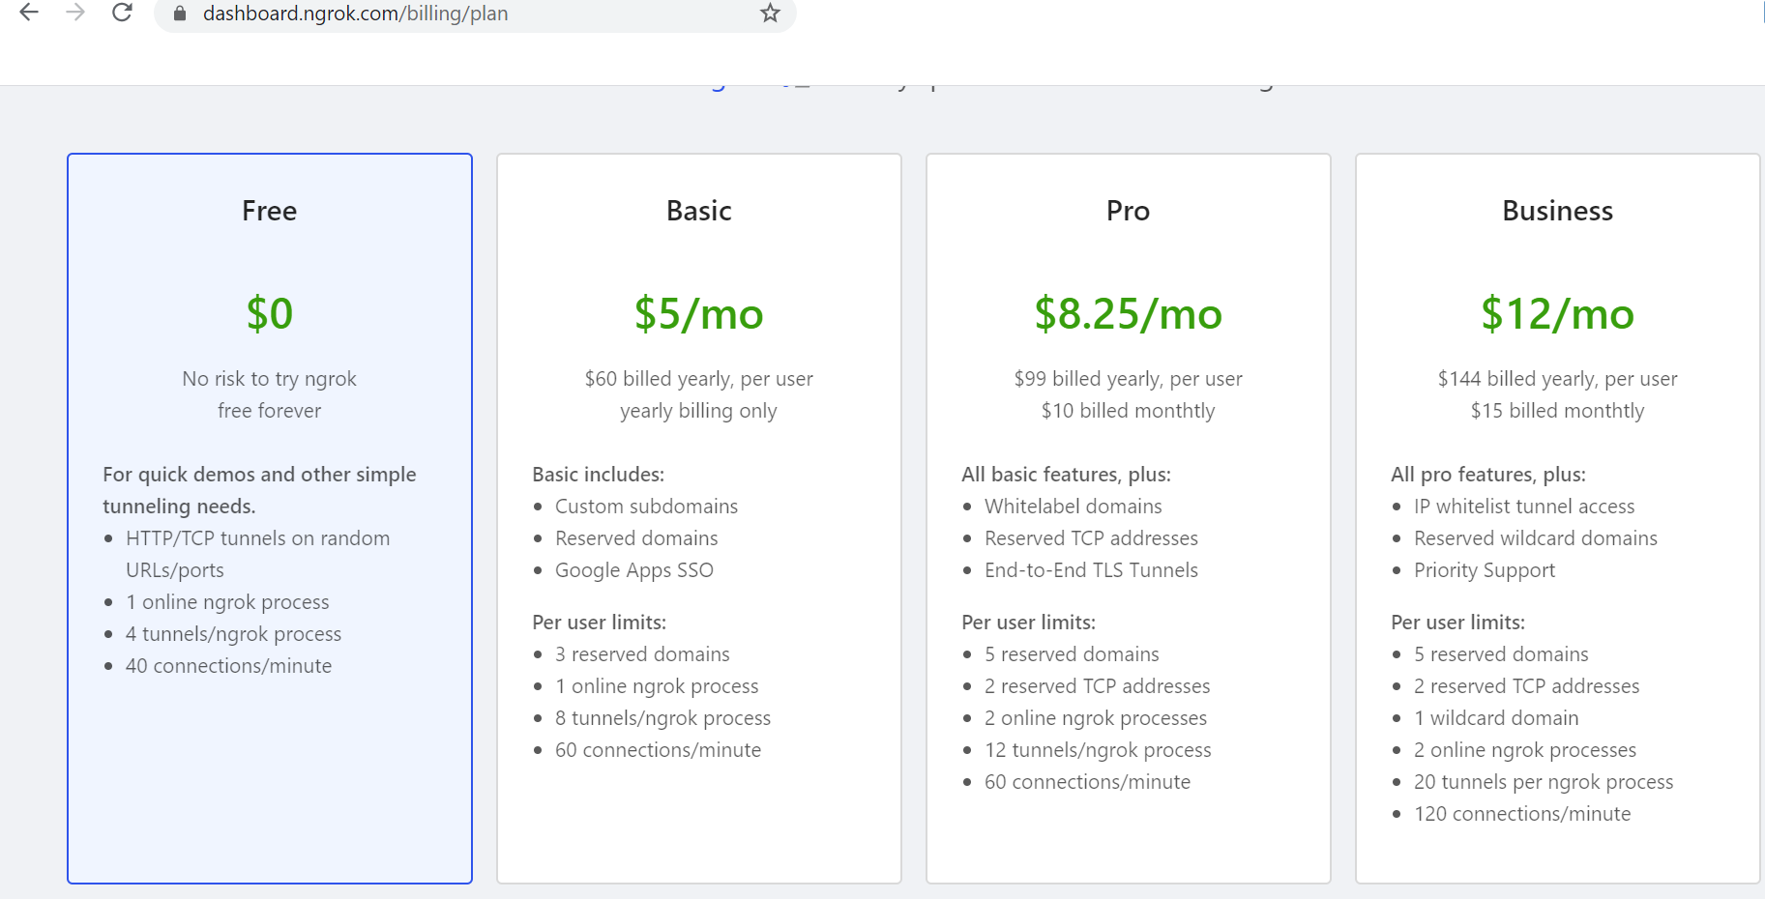Click 'Reserved TCP addresses' in Pro features

coord(1091,538)
